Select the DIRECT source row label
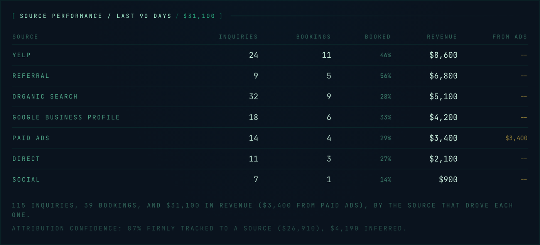This screenshot has width=540, height=245. click(26, 159)
